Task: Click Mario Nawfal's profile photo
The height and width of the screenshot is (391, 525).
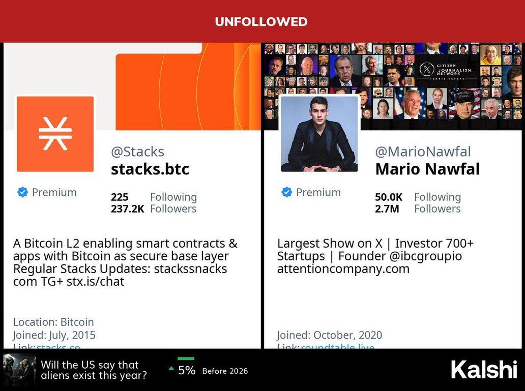Action: click(319, 134)
